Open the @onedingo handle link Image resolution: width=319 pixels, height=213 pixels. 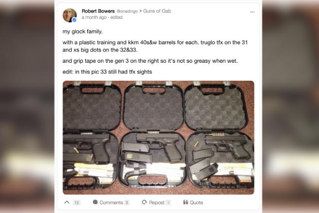127,11
